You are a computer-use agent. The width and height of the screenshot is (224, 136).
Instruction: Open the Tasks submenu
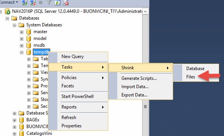tap(78, 67)
